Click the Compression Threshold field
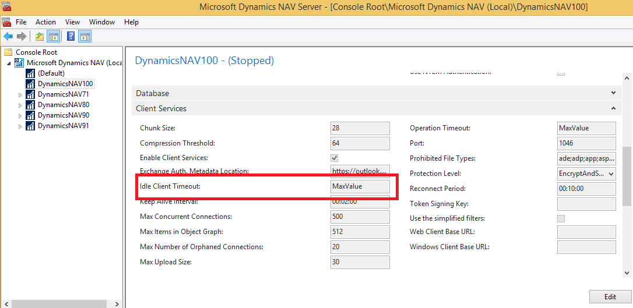 click(x=360, y=143)
